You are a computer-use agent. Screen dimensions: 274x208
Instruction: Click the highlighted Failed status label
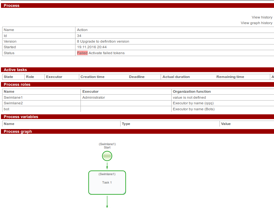pyautogui.click(x=82, y=53)
